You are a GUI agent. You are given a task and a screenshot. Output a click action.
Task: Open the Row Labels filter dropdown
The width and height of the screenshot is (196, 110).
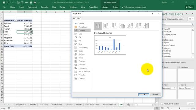click(15, 20)
